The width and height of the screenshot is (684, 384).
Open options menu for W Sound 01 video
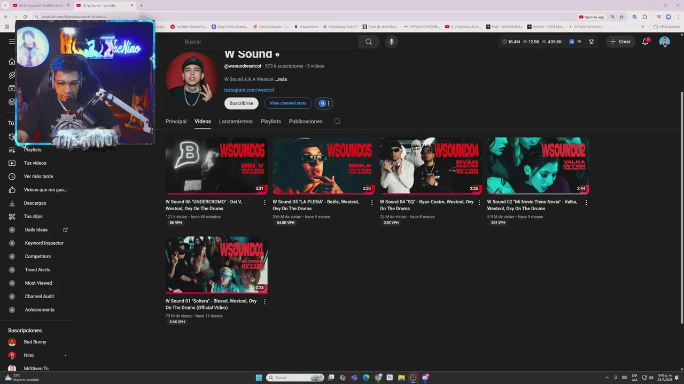point(265,302)
